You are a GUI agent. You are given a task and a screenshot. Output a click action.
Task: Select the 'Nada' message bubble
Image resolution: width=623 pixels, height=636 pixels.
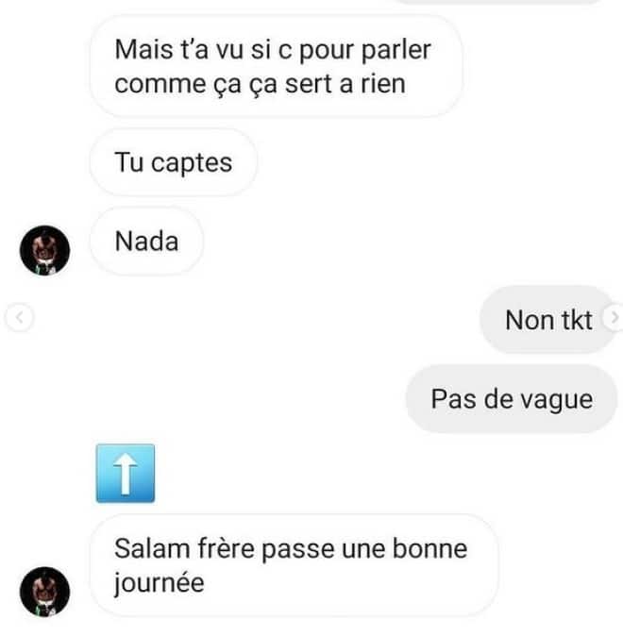[146, 242]
